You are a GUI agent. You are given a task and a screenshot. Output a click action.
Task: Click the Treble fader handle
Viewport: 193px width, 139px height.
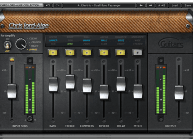point(70,82)
